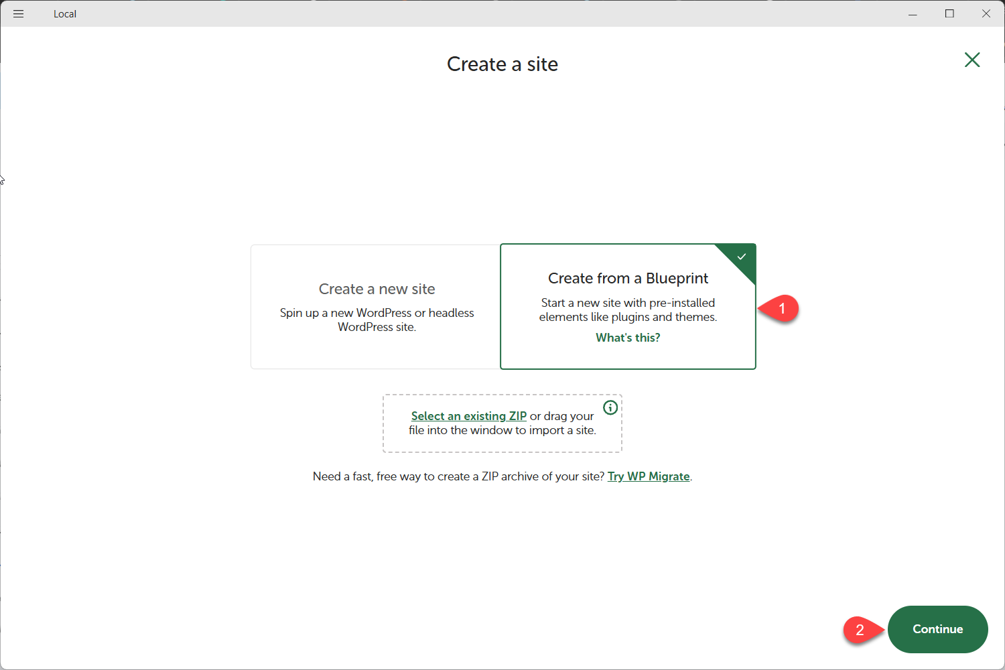This screenshot has height=670, width=1005.
Task: Select the Create from a Blueprint option
Action: click(x=628, y=278)
